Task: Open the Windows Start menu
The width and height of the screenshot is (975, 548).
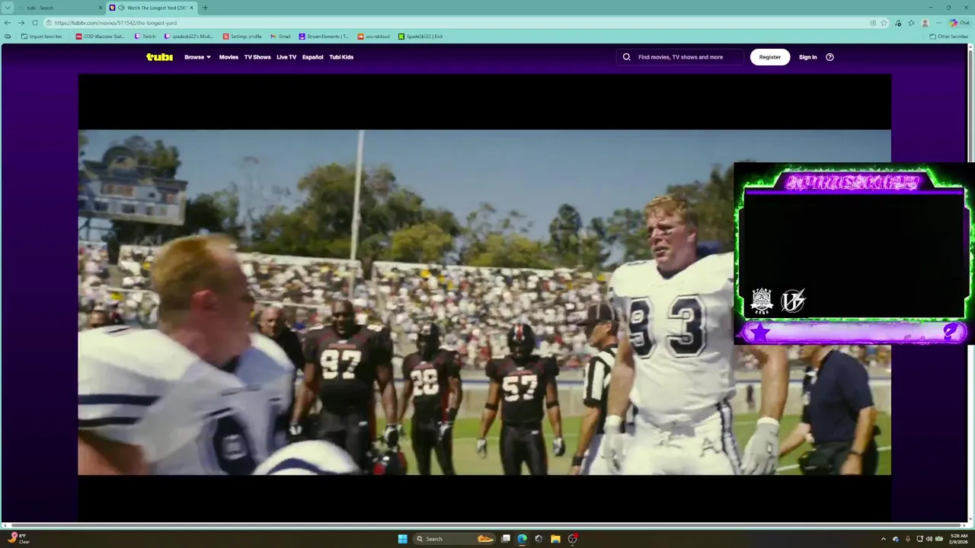Action: (402, 539)
